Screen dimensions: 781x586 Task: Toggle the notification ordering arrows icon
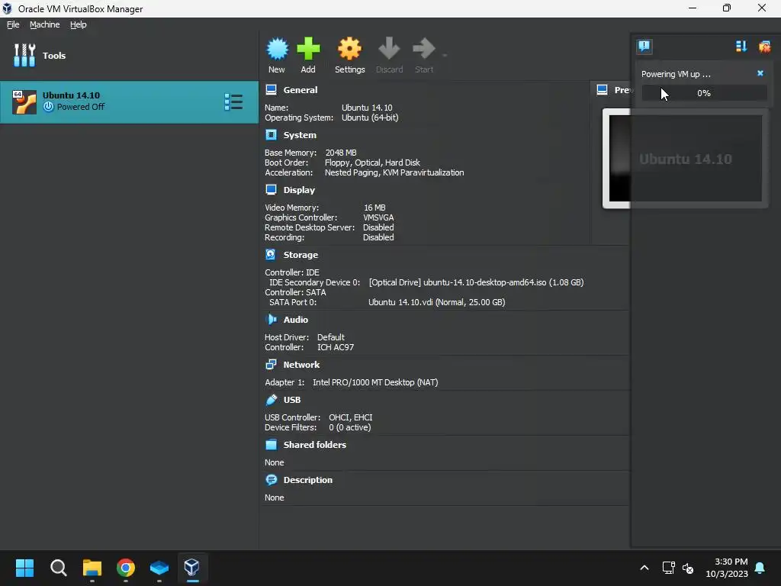(x=741, y=47)
